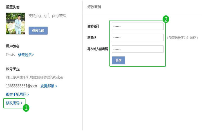Click the 更改 submit button
Screen dimensions: 202x131
pyautogui.click(x=118, y=60)
